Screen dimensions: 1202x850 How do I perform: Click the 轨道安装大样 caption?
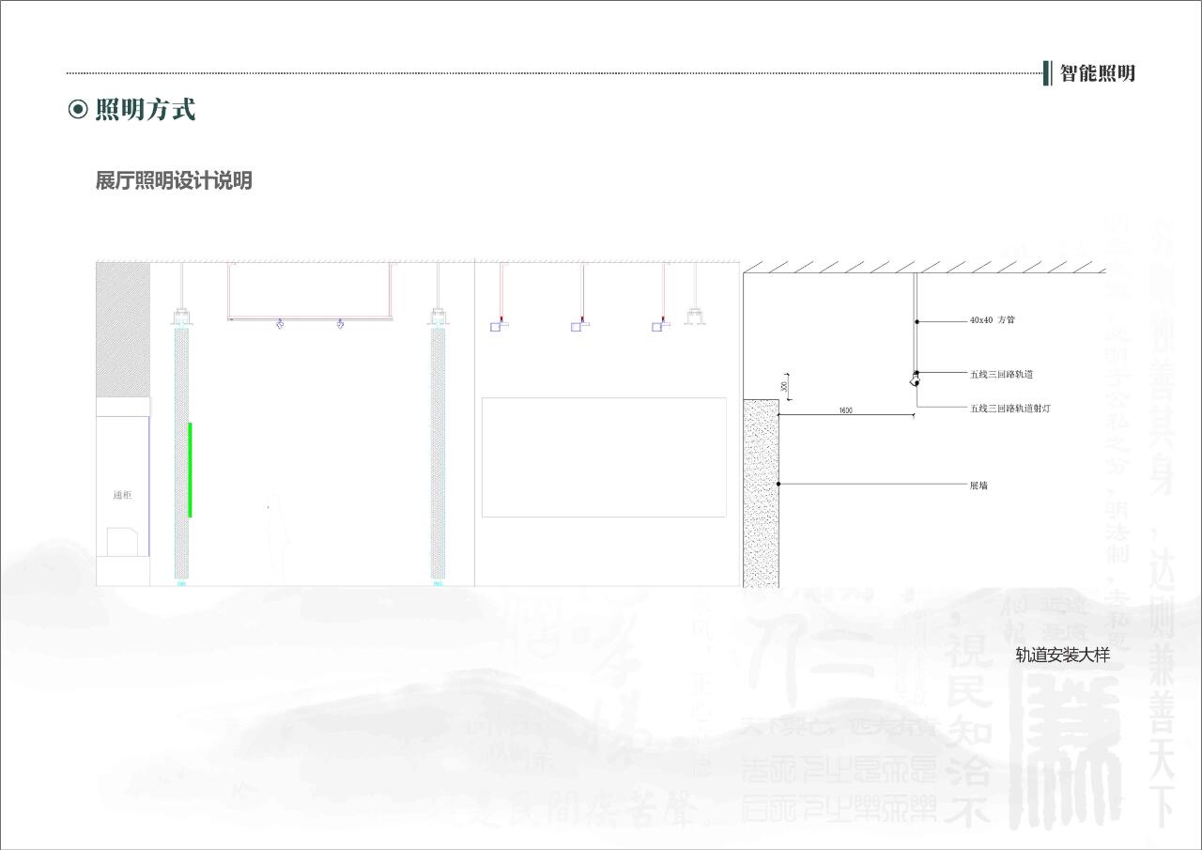(1062, 656)
